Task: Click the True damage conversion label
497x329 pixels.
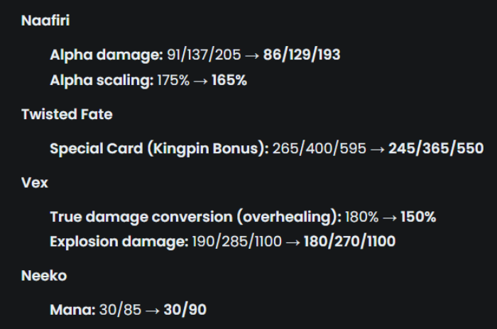Action: pyautogui.click(x=195, y=217)
